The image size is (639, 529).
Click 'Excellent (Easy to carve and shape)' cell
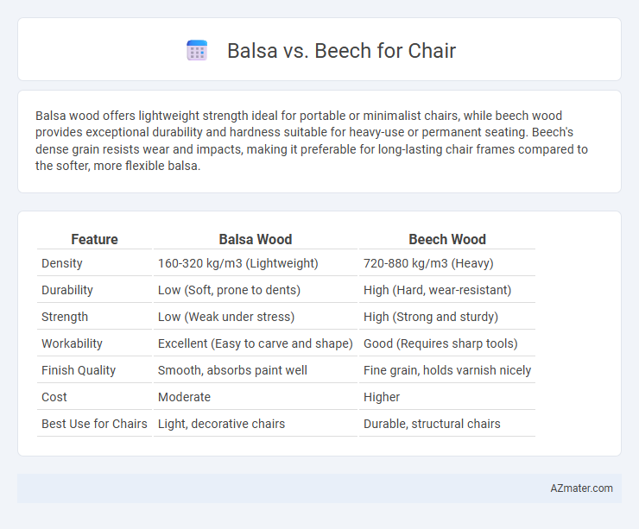pyautogui.click(x=256, y=343)
